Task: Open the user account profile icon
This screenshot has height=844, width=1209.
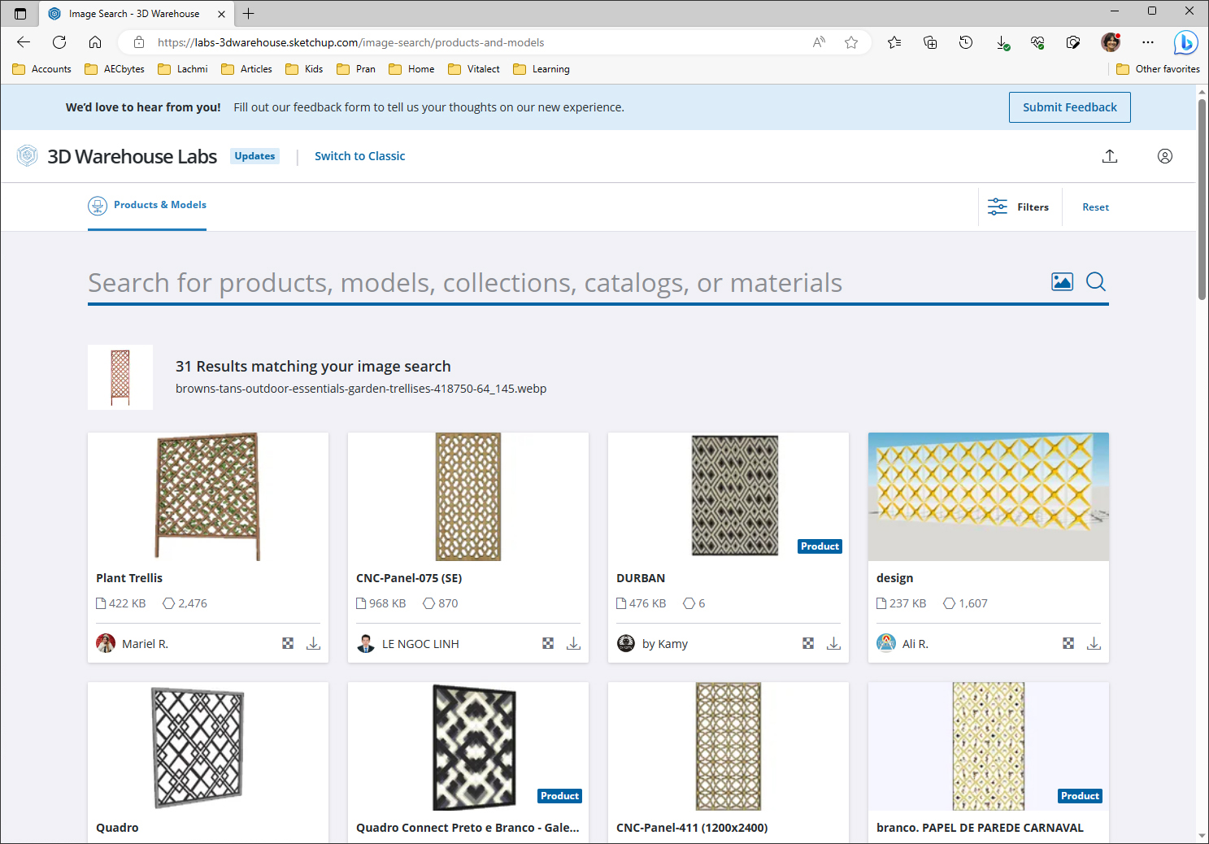Action: tap(1165, 156)
